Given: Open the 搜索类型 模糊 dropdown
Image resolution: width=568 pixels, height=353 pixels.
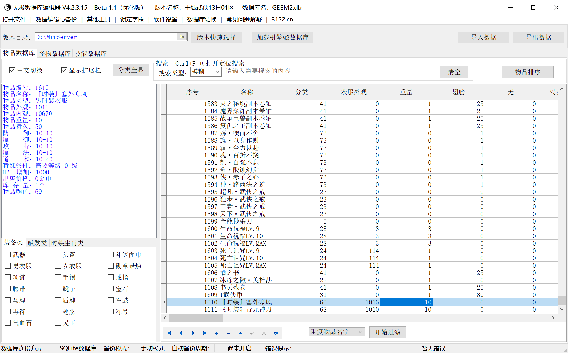Looking at the screenshot, I should [206, 72].
